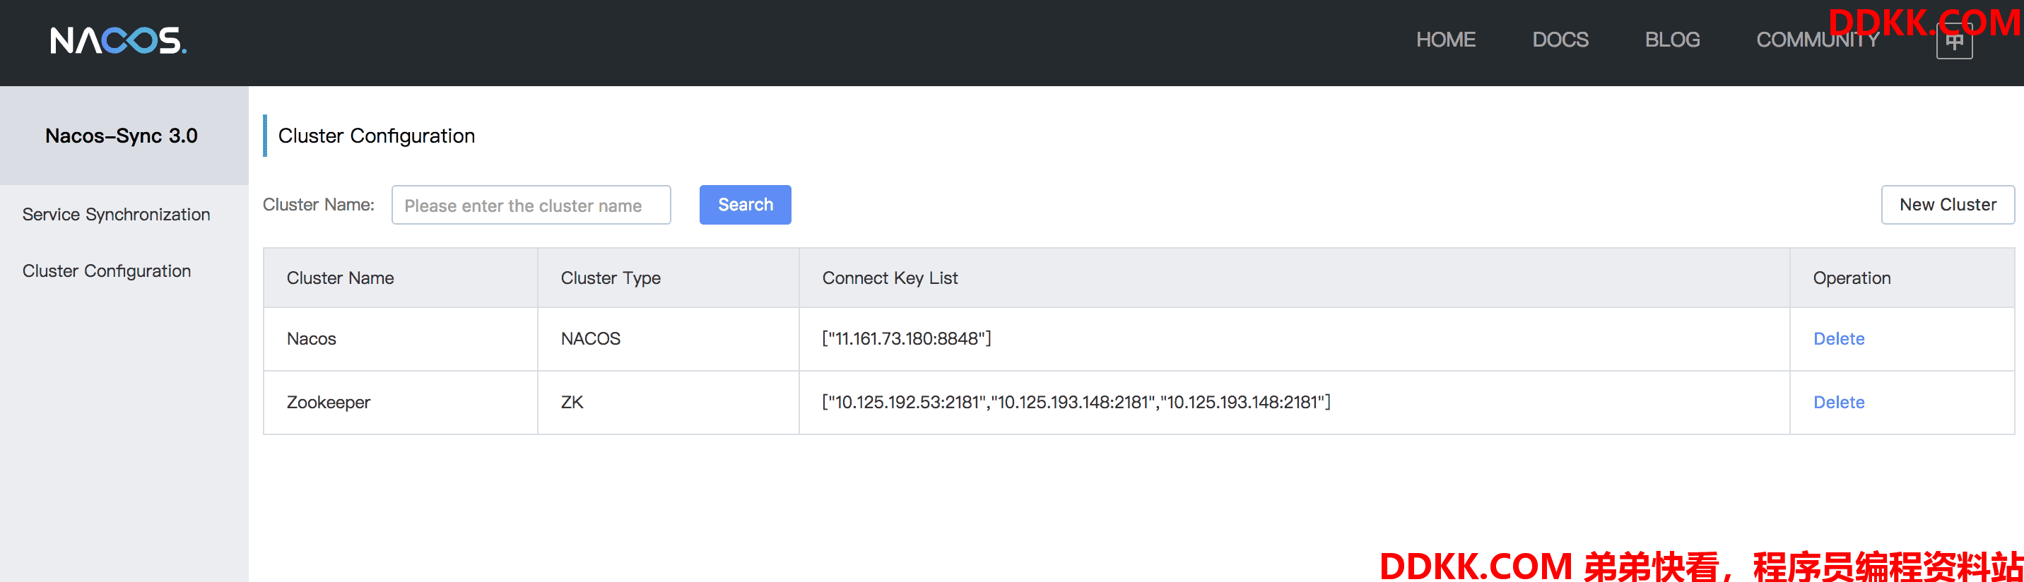Select the ZK cluster type cell
This screenshot has width=2024, height=582.
click(x=668, y=402)
